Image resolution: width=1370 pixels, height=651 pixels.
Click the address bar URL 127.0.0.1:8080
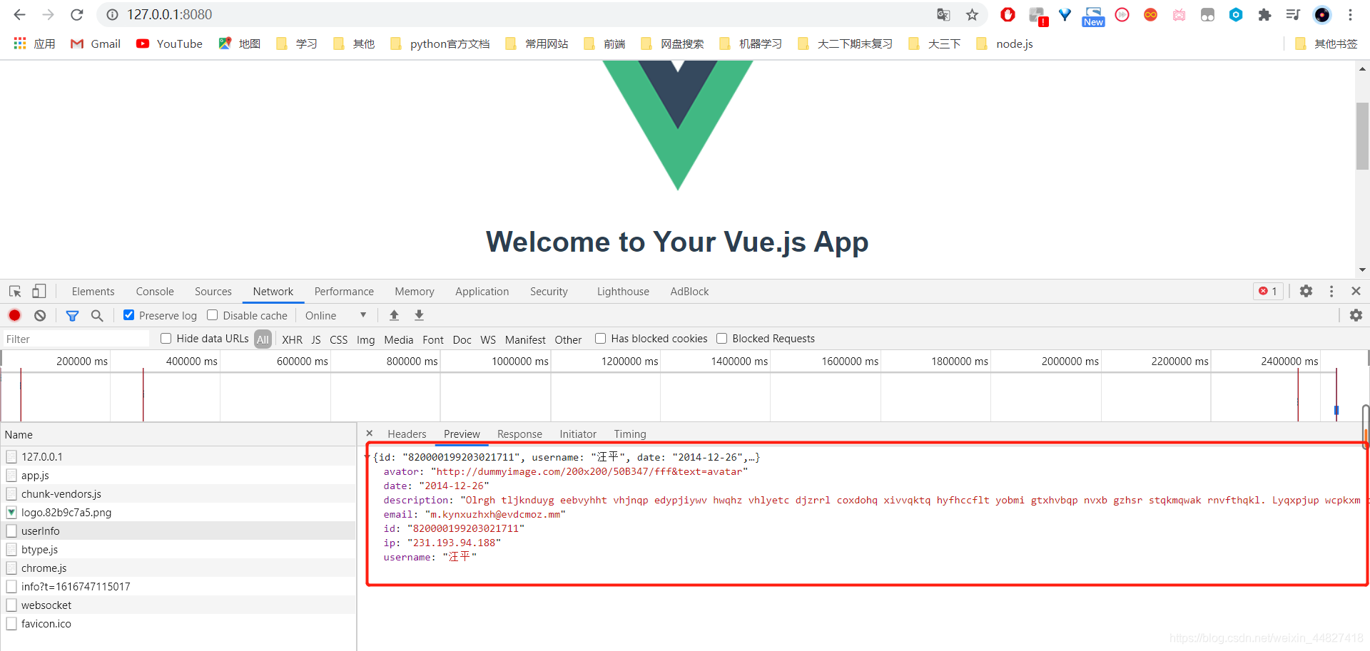[170, 14]
